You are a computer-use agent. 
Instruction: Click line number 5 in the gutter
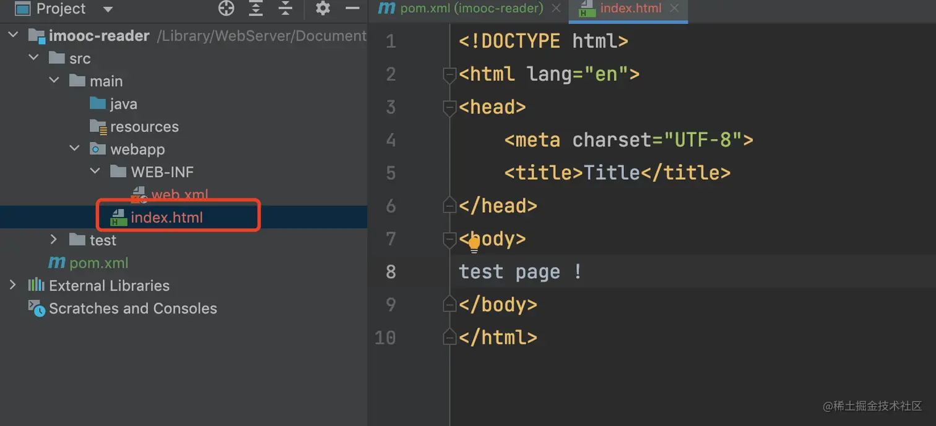391,173
